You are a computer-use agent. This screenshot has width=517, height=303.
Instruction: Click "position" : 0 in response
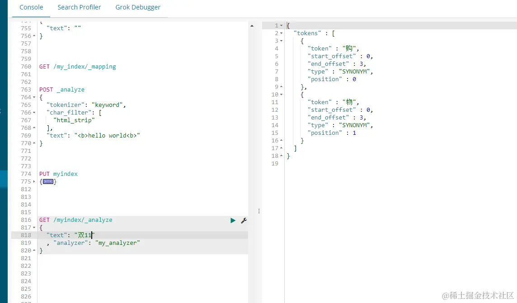coord(332,79)
